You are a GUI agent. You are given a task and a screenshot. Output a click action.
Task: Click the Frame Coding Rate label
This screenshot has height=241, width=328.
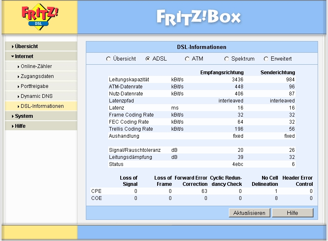click(131, 115)
